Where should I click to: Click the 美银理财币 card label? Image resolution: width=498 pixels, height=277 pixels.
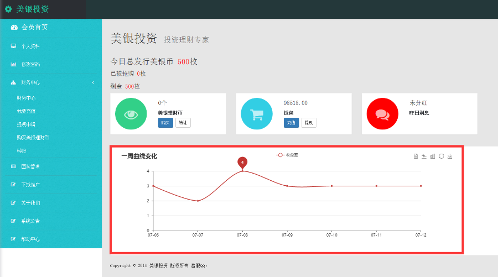[x=170, y=113]
